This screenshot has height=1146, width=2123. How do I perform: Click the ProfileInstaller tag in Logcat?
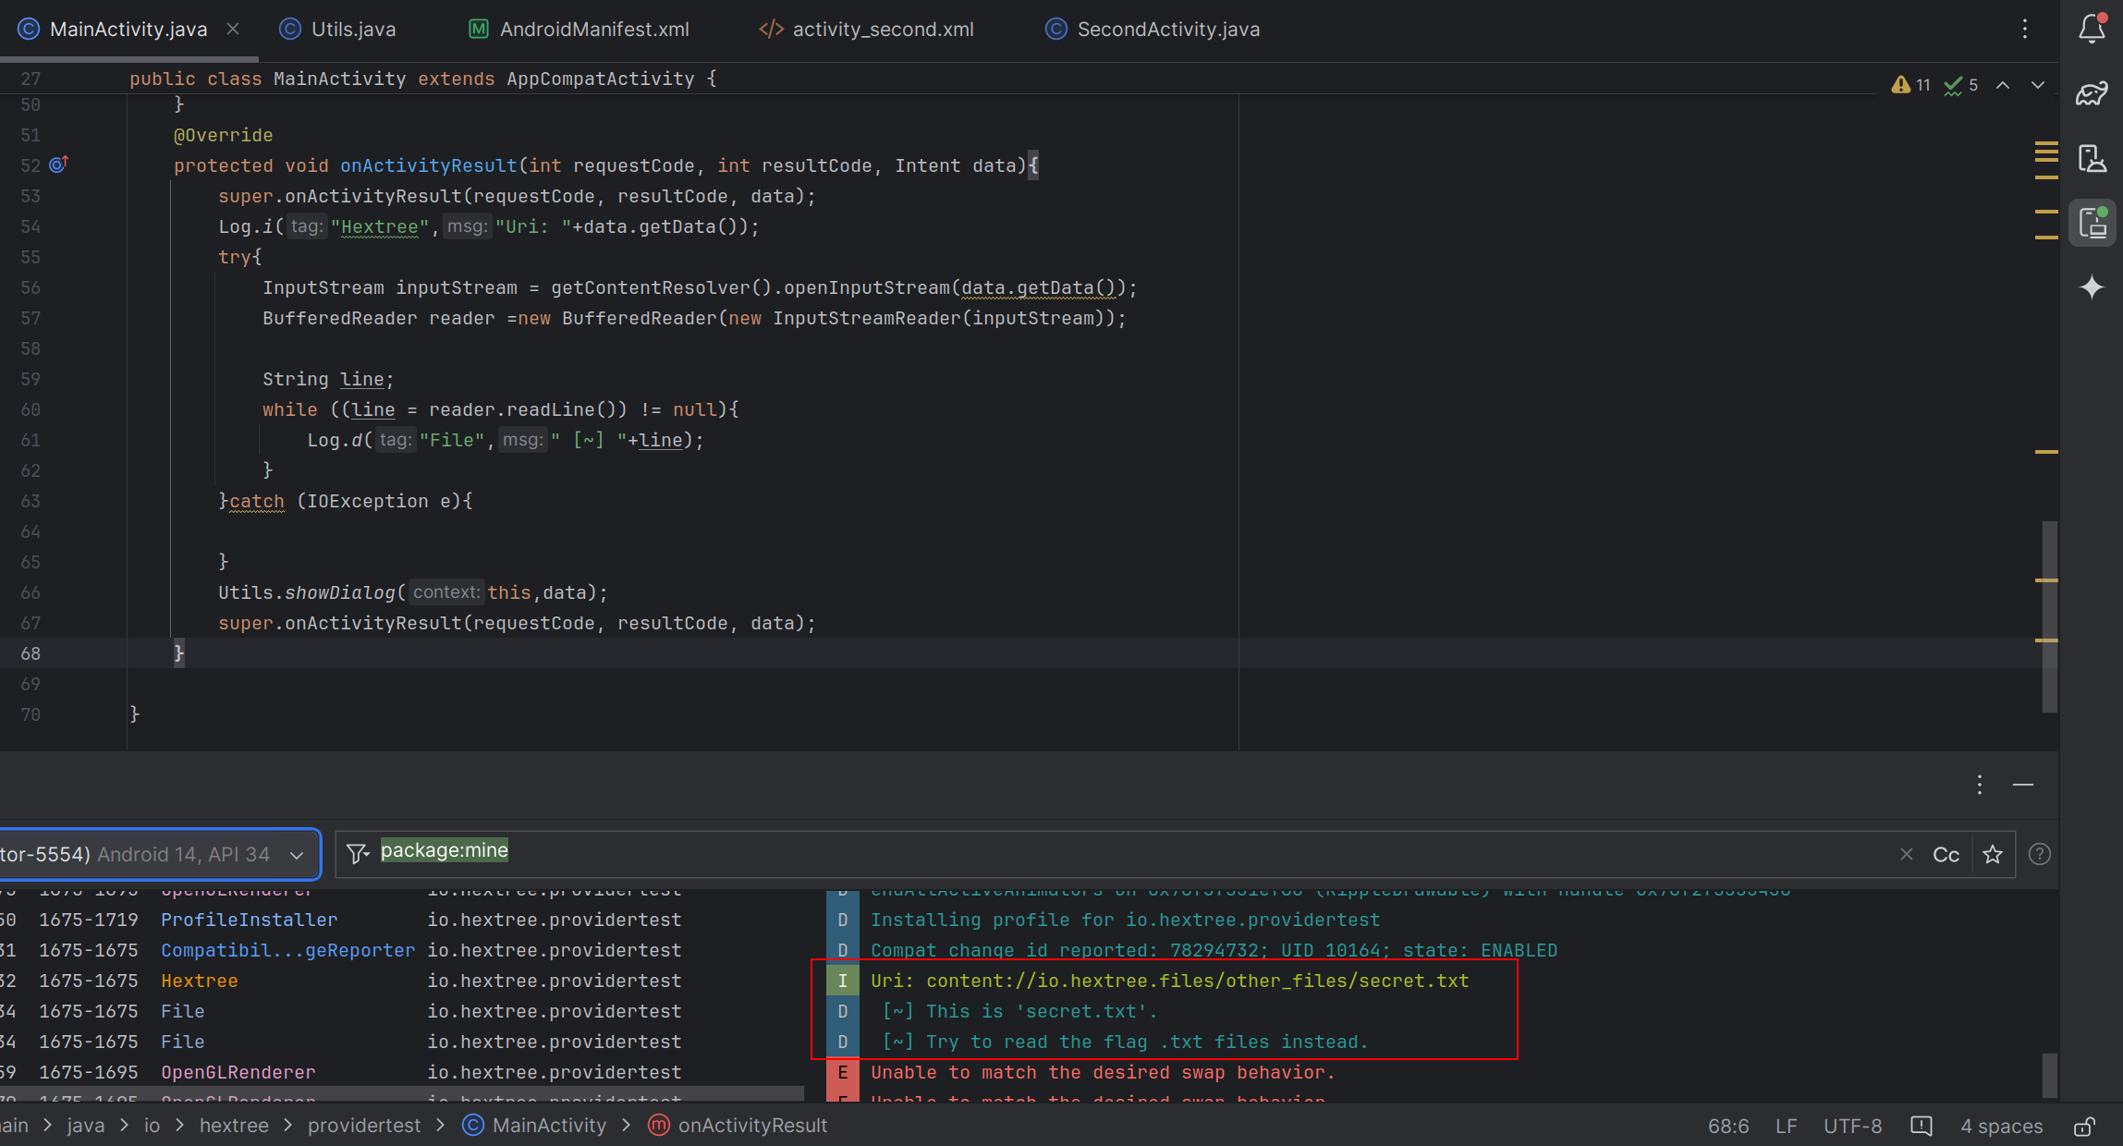249,920
